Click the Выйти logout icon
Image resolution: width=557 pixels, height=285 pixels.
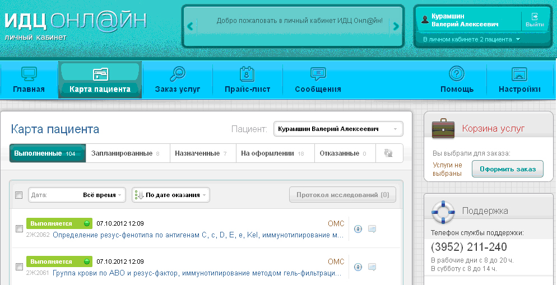coord(535,17)
